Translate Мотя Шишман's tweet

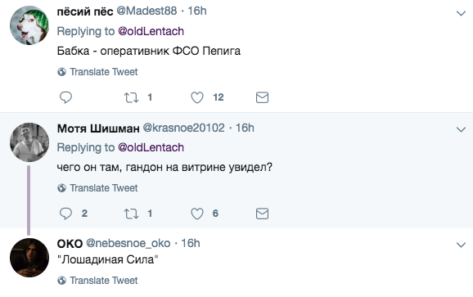[x=97, y=188]
